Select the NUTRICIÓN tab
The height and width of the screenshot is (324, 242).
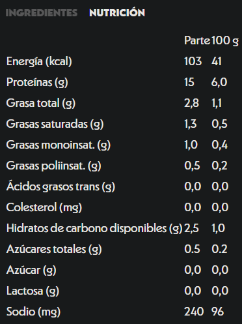(x=117, y=12)
